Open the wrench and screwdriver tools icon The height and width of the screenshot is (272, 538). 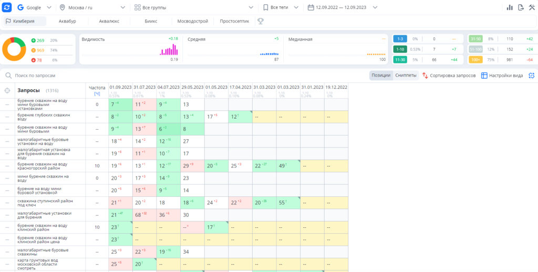click(532, 7)
